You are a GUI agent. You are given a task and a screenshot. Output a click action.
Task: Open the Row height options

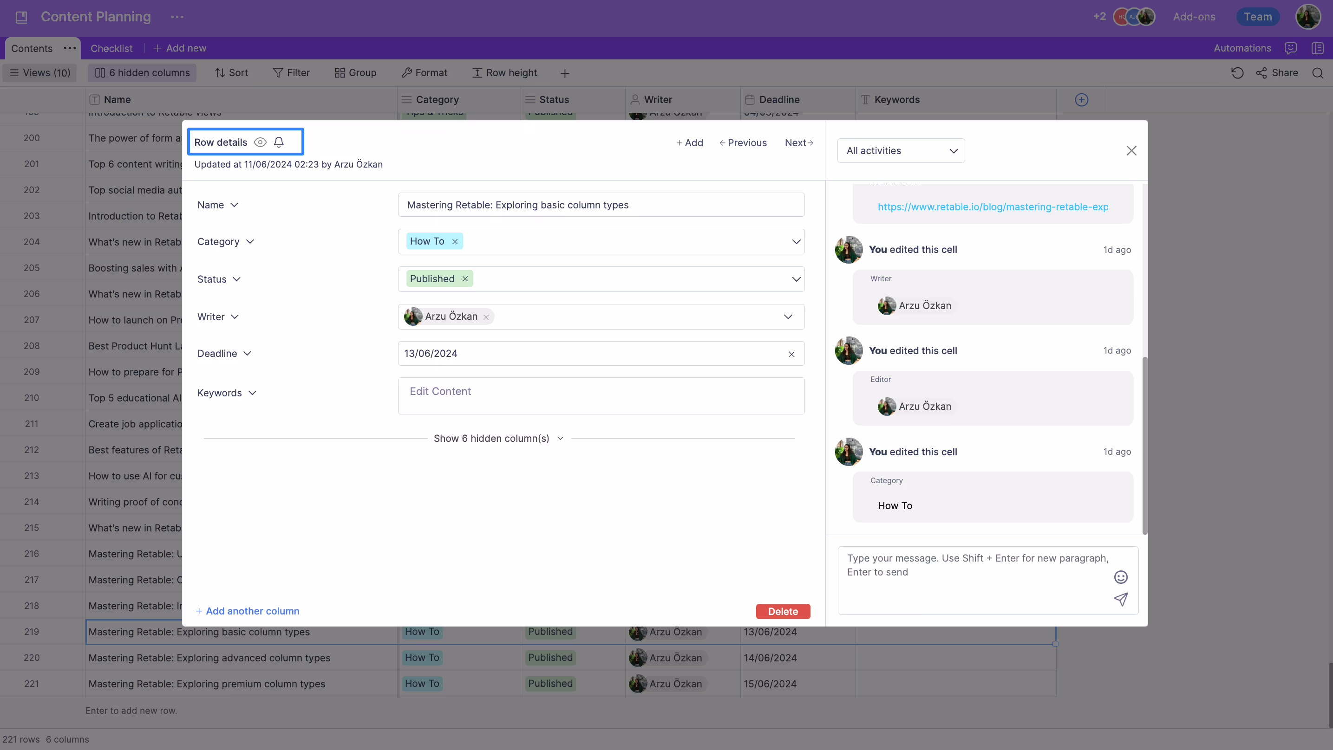tap(505, 73)
